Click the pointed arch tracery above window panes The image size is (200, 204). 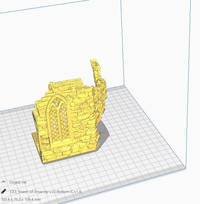coord(57,101)
